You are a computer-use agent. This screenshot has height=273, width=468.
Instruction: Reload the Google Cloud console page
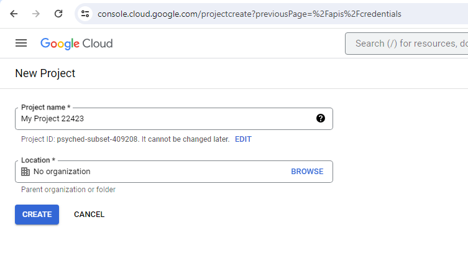58,14
